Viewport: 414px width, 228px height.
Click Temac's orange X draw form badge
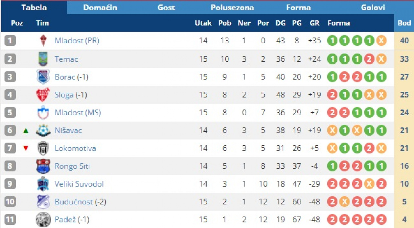pos(381,59)
